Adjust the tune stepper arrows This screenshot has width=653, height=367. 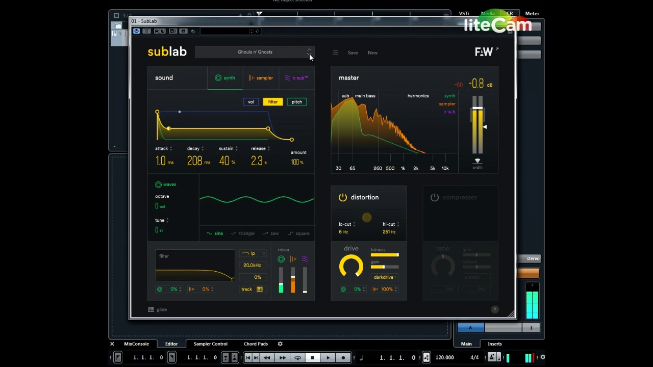click(x=167, y=220)
